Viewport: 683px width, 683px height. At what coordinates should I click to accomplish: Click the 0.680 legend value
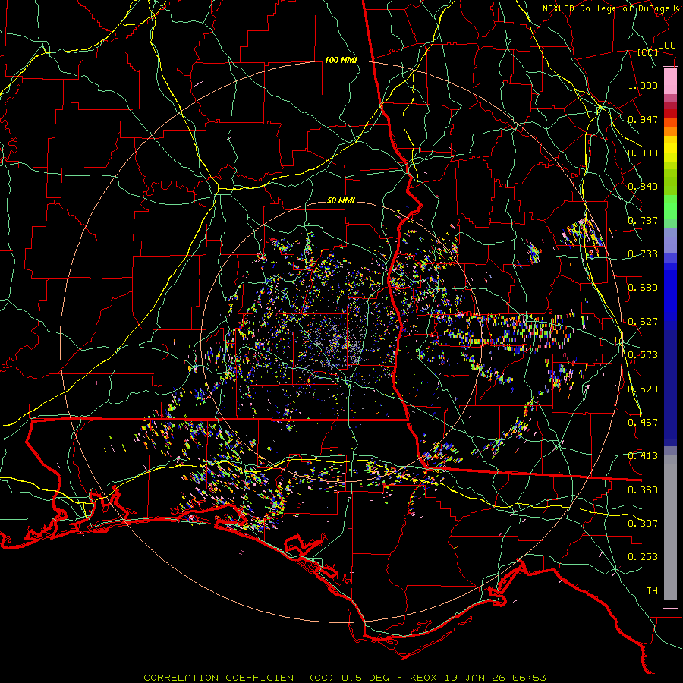[643, 288]
